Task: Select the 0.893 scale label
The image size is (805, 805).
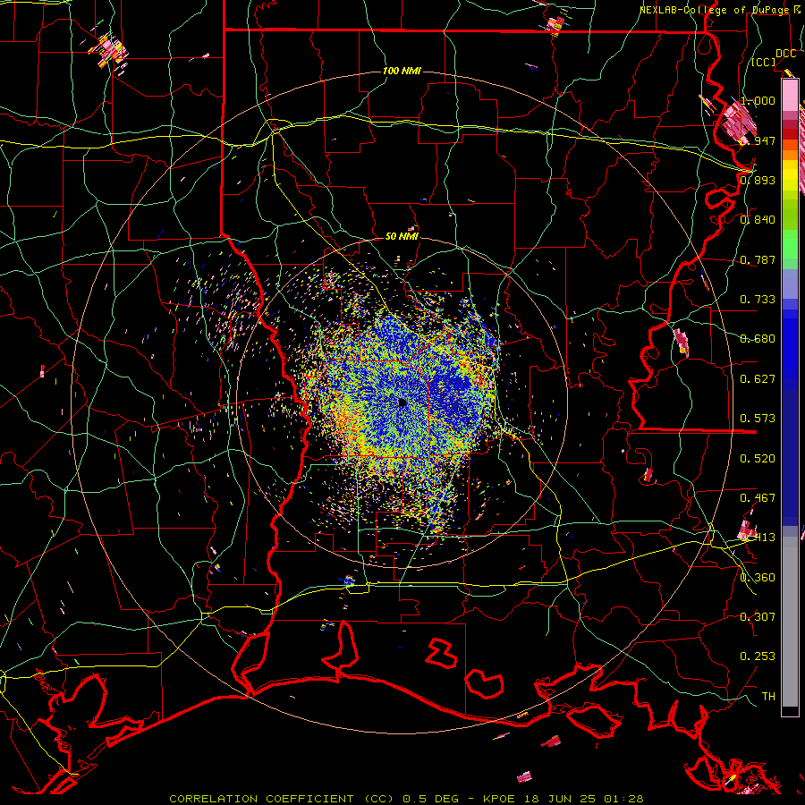Action: (x=758, y=180)
